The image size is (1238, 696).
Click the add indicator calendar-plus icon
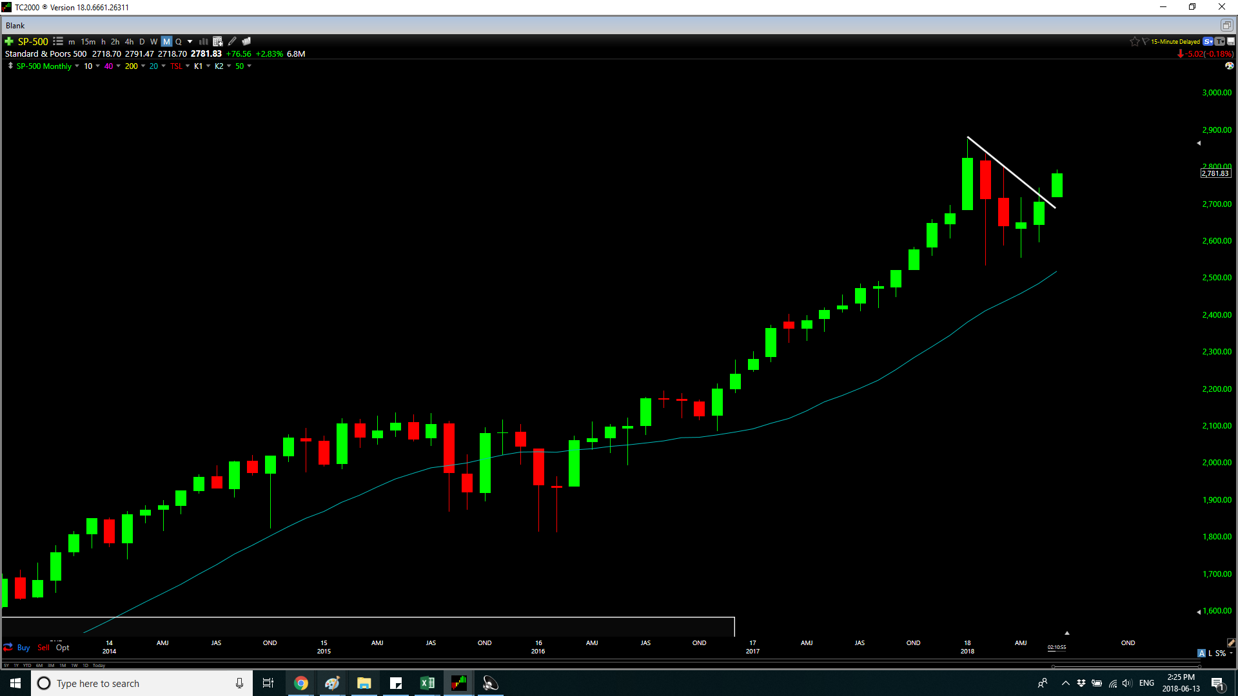click(x=218, y=41)
